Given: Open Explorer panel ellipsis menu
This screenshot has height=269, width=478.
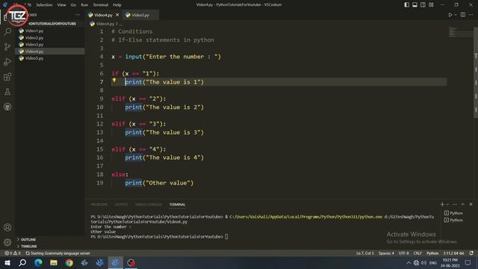Looking at the screenshot, I should (x=78, y=15).
